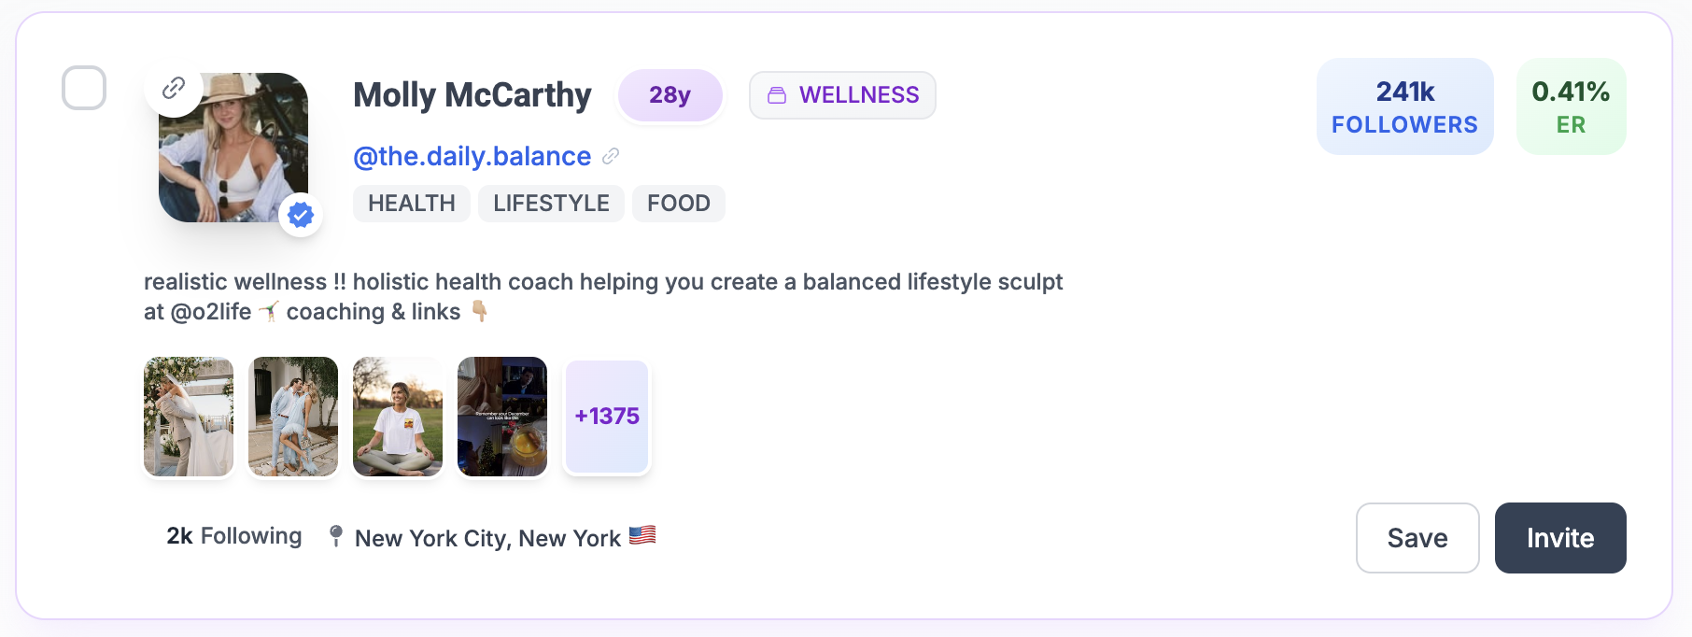Click the link icon on the profile photo

(174, 89)
